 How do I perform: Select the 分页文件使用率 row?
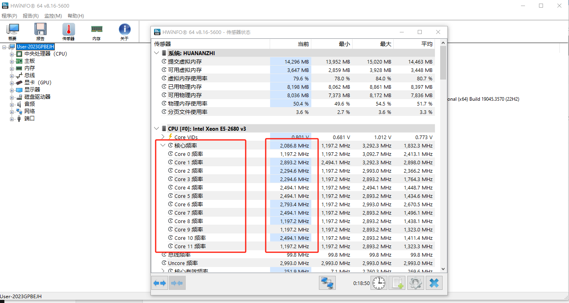(294, 112)
